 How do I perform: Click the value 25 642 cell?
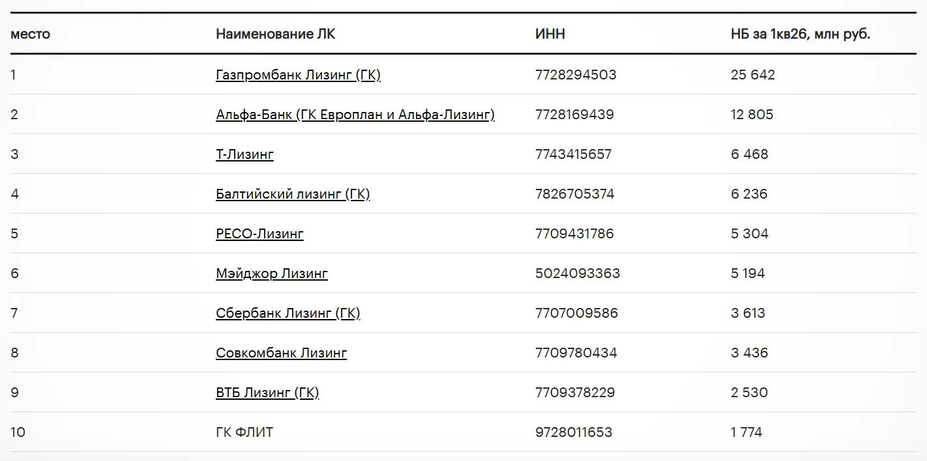click(x=753, y=75)
